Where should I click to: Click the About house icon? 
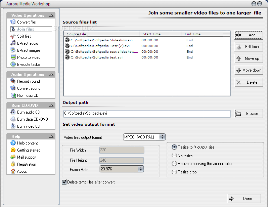(13, 171)
